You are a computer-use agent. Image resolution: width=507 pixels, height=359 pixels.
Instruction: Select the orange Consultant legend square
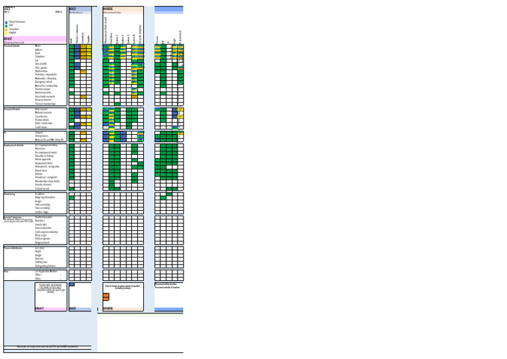coord(6,30)
